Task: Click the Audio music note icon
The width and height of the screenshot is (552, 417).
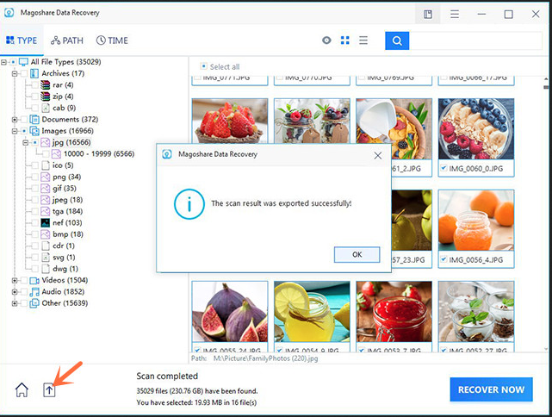Action: point(34,291)
